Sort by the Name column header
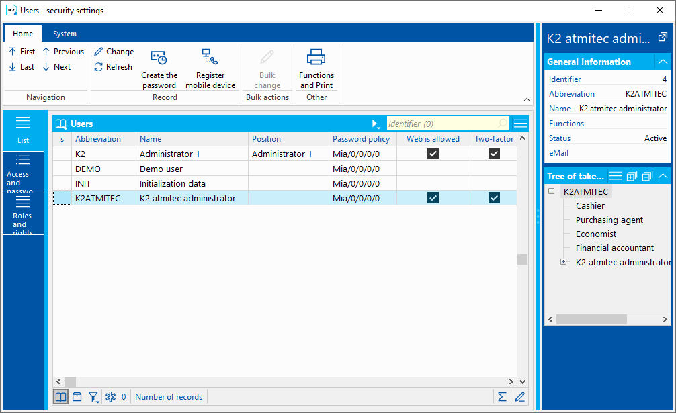The image size is (676, 413). click(192, 139)
